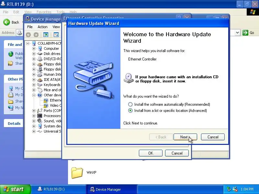The width and height of the screenshot is (259, 194).
Task: Expand the Disk drives tree node
Action: pyautogui.click(x=34, y=54)
